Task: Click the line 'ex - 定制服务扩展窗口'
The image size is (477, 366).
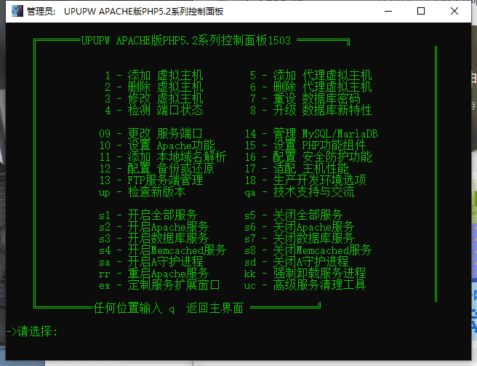Action: 160,285
